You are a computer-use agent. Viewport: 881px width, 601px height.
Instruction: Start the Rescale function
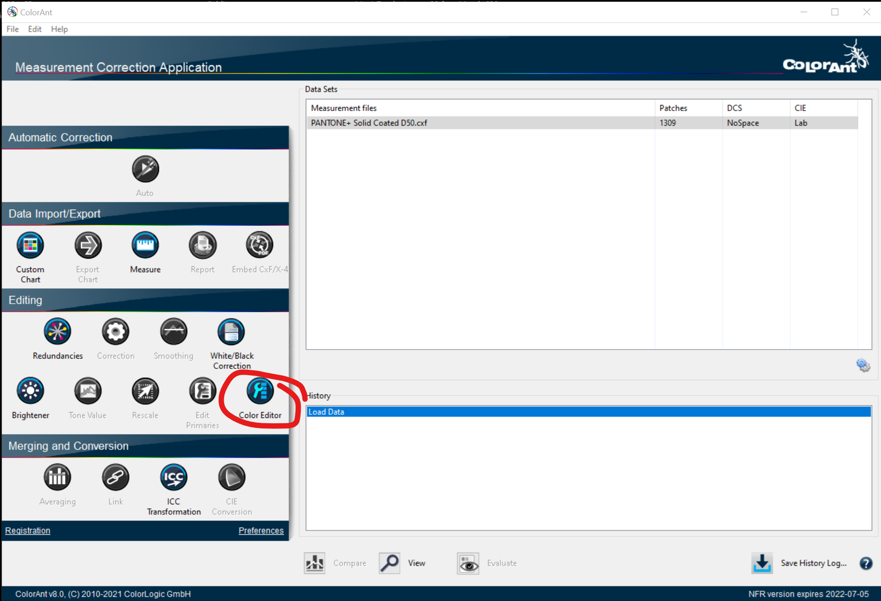(145, 390)
